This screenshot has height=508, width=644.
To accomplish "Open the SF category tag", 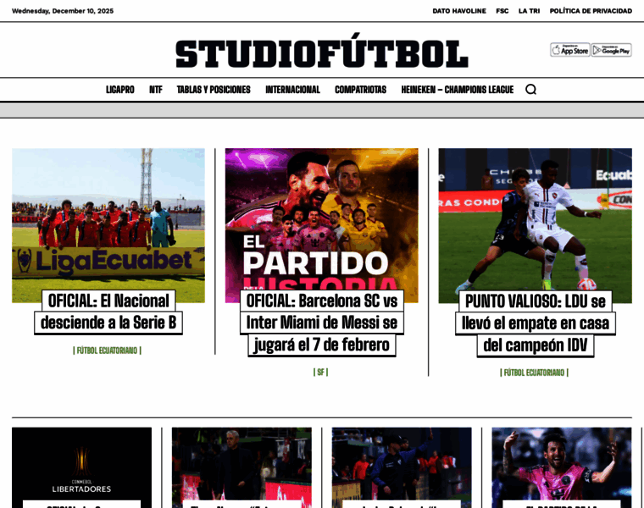I will pyautogui.click(x=321, y=373).
